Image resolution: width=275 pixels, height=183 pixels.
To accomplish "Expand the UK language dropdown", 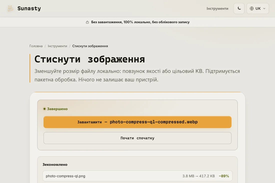I will (257, 8).
